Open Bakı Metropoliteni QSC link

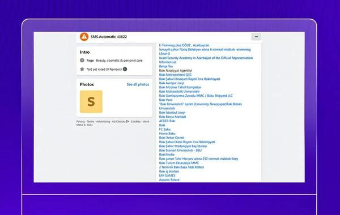(x=176, y=75)
